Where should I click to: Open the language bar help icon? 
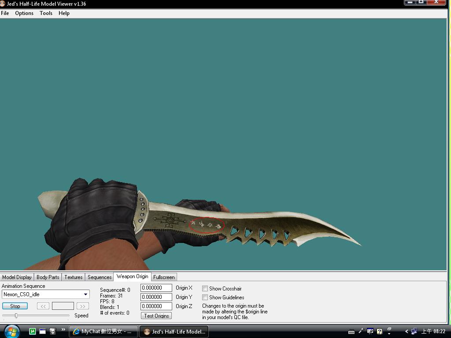click(x=379, y=331)
